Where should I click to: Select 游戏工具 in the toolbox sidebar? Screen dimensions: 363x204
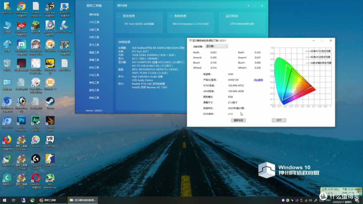(94, 90)
